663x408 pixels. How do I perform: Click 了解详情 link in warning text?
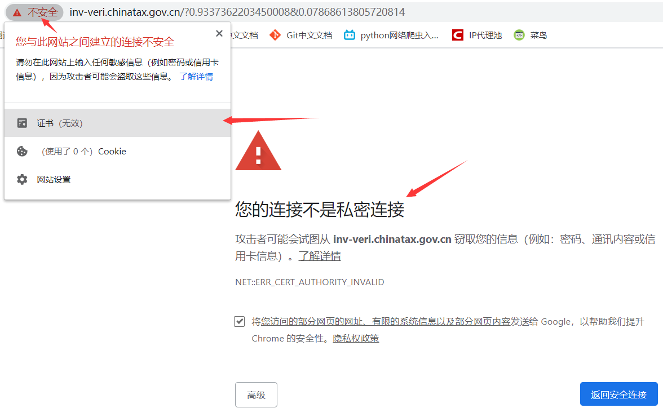tap(320, 256)
